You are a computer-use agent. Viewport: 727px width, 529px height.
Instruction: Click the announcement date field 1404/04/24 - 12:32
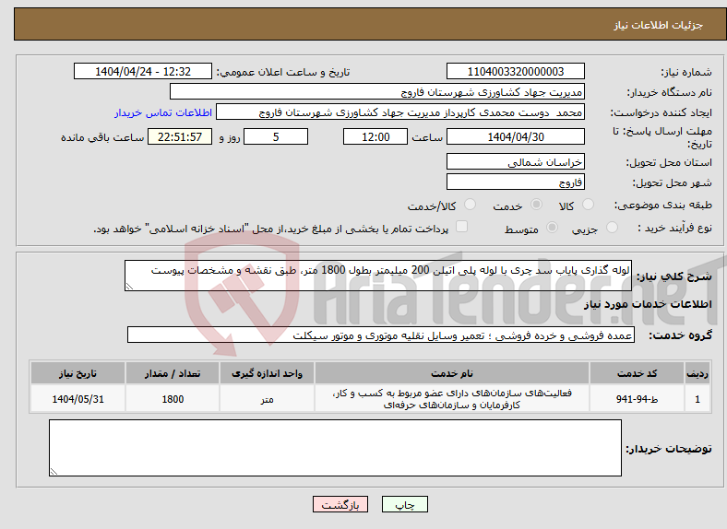[x=143, y=71]
